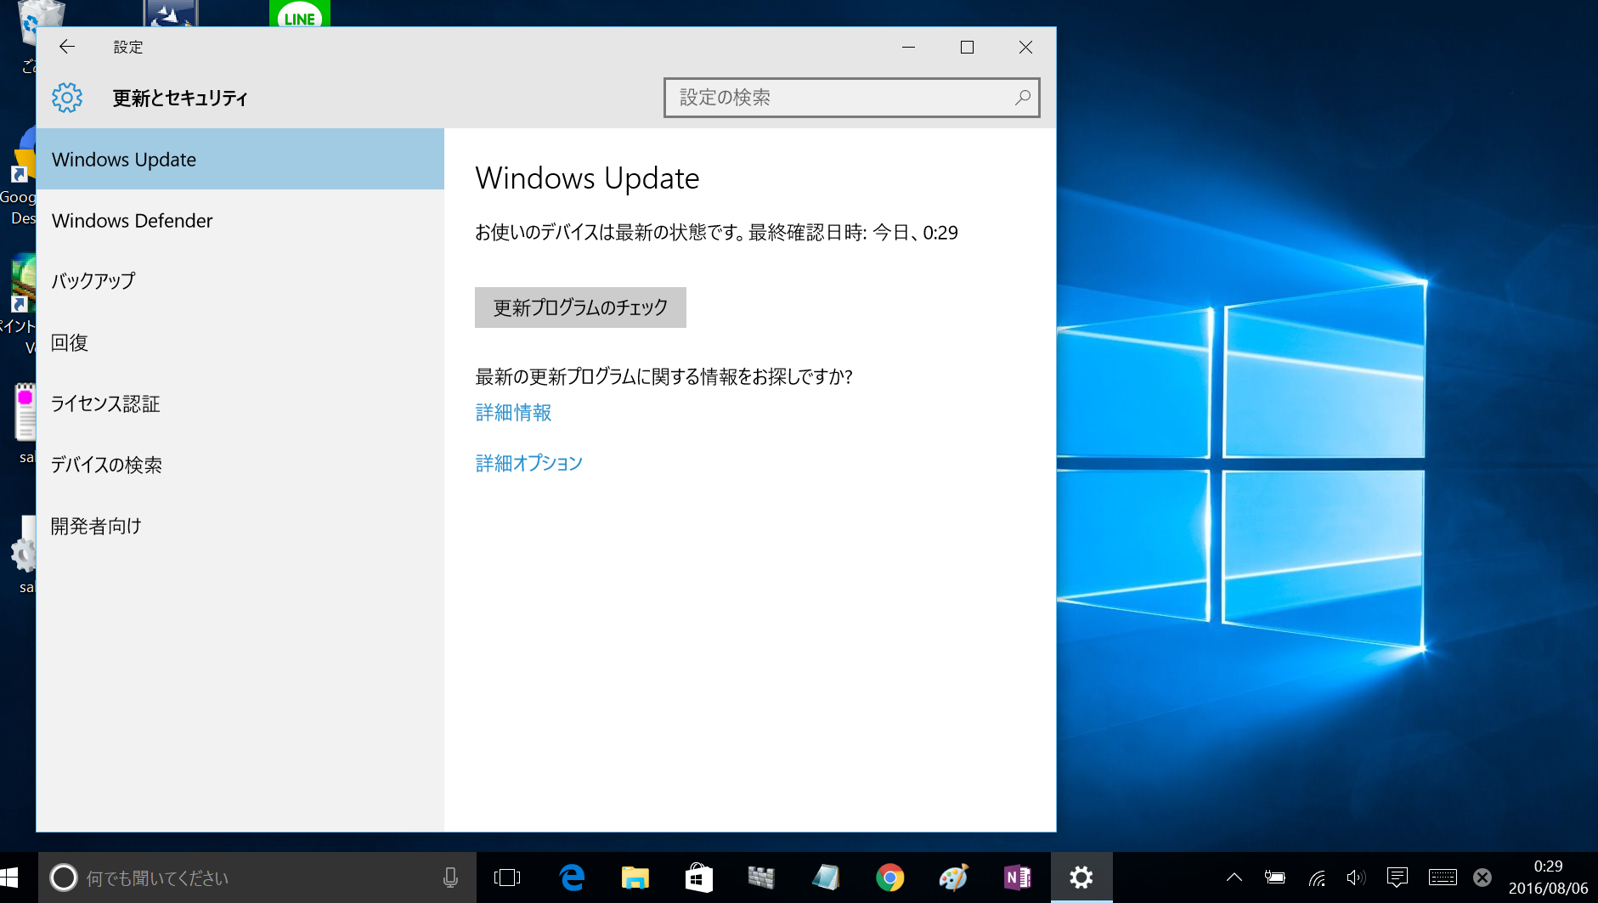1598x903 pixels.
Task: Open the 回復 settings page
Action: click(240, 342)
